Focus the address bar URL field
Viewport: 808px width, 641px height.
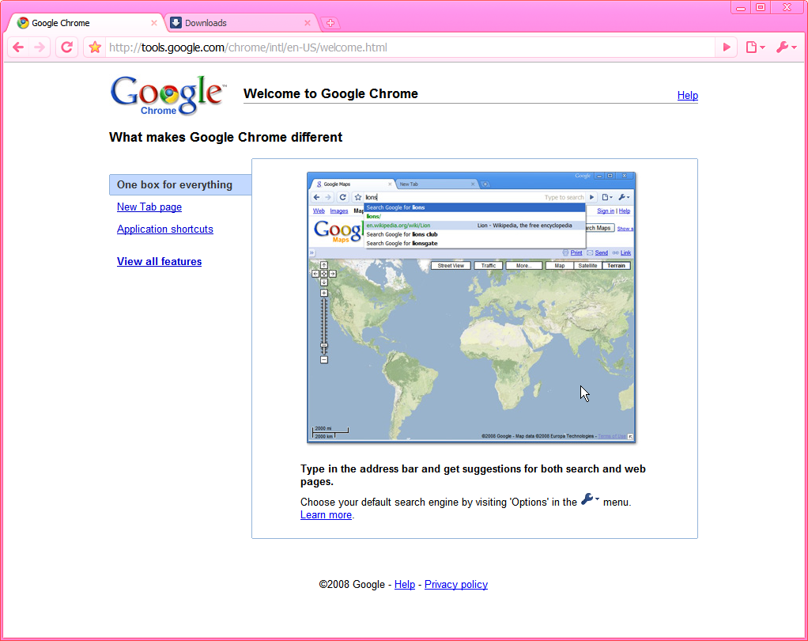(410, 47)
